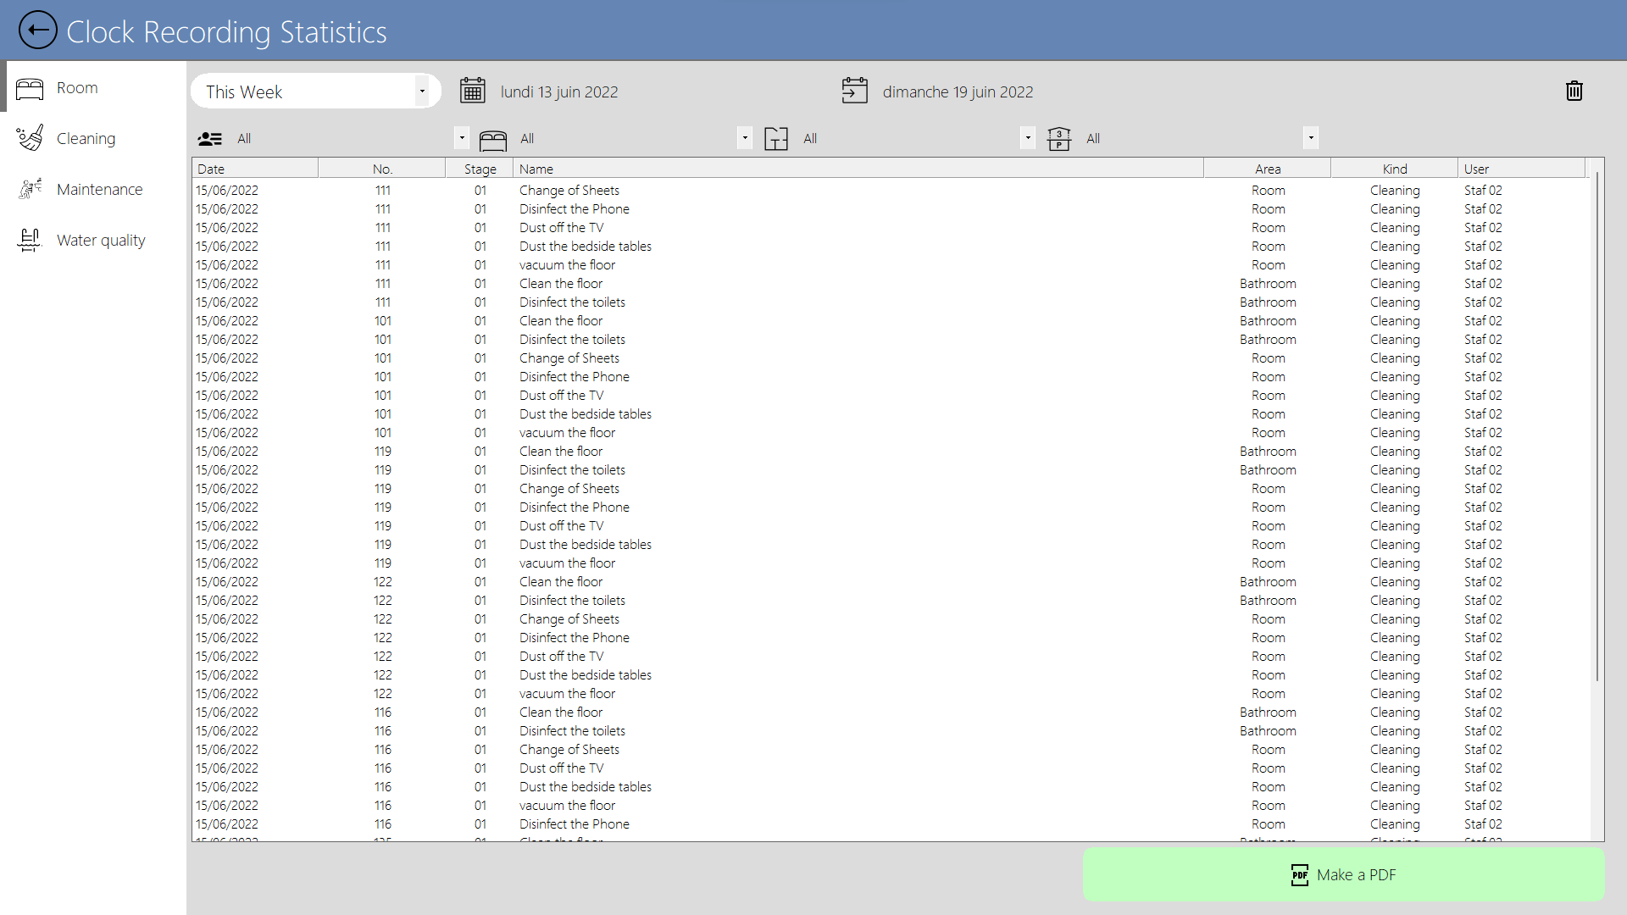1627x915 pixels.
Task: Click the back arrow icon
Action: point(37,30)
